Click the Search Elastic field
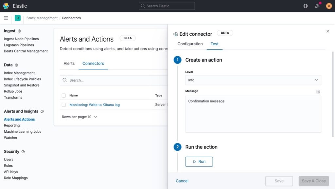This screenshot has width=335, height=189. pos(167,6)
